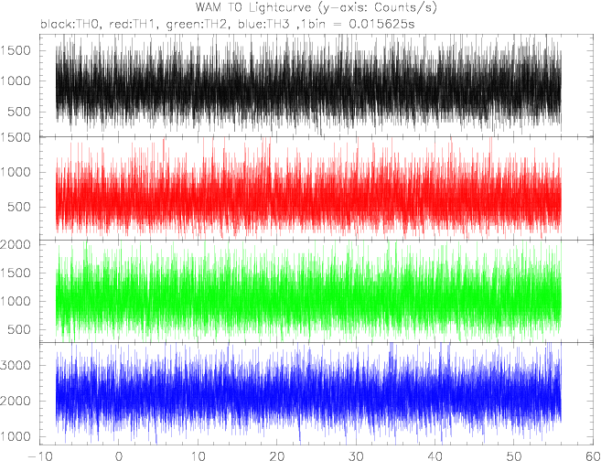
Task: Click the "500" y-axis label of the red panel
Action: point(21,208)
